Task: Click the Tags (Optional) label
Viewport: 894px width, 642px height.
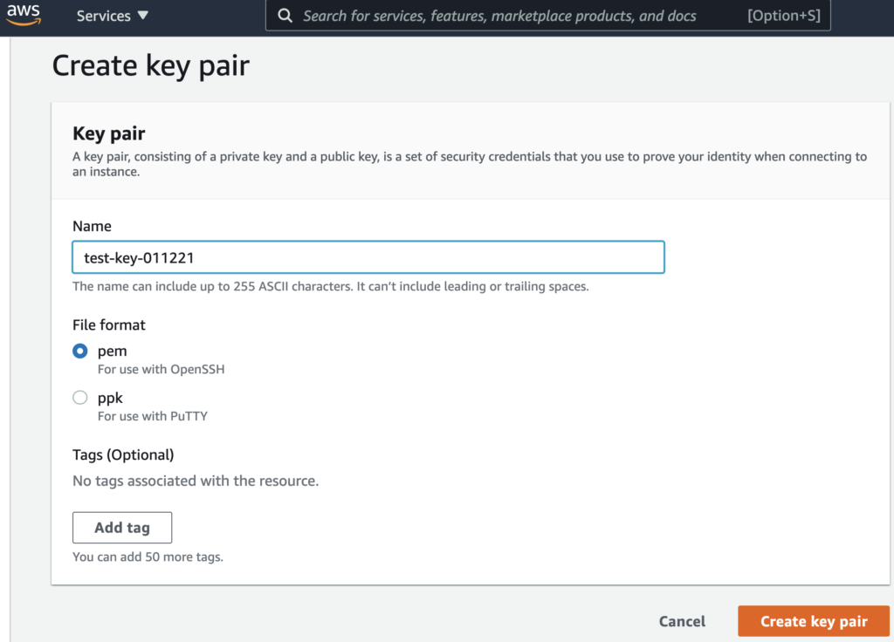Action: click(123, 454)
